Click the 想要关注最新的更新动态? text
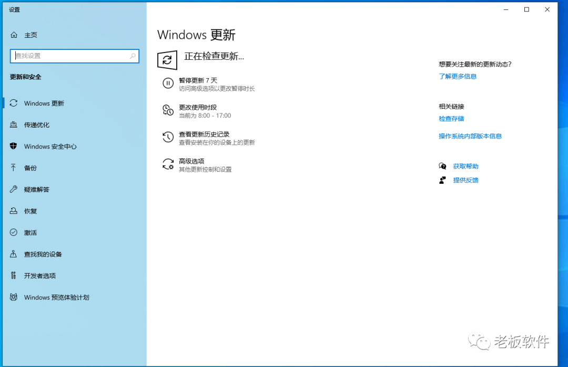Image resolution: width=568 pixels, height=367 pixels. [475, 64]
